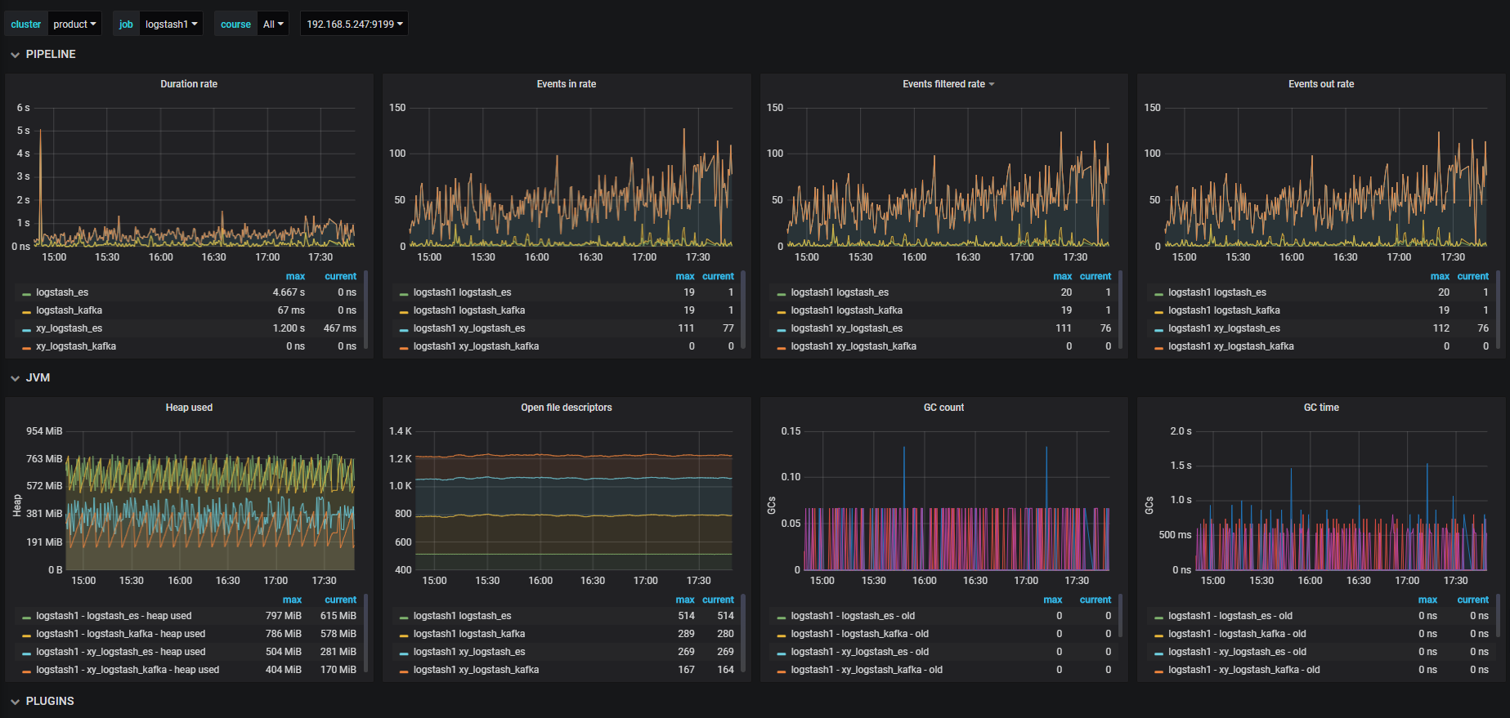Sort Events in rate legend by max
The width and height of the screenshot is (1510, 718).
click(x=685, y=276)
